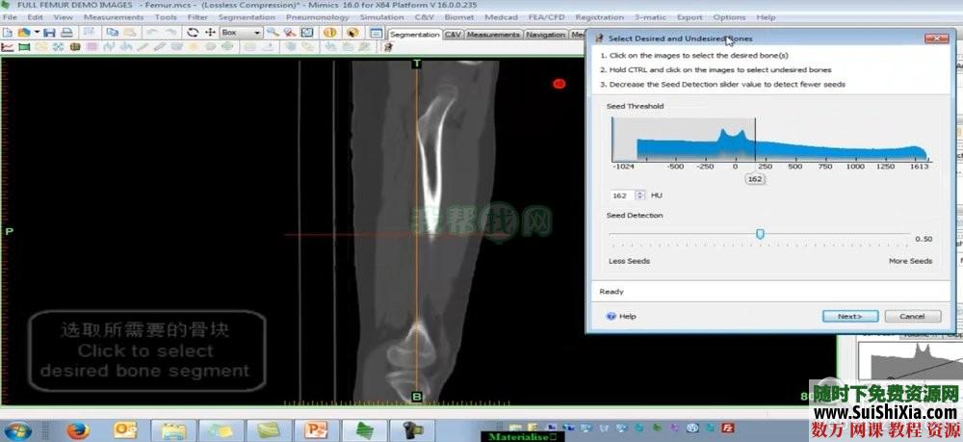This screenshot has height=442, width=963.
Task: Click the Rotate view icon
Action: (x=193, y=32)
